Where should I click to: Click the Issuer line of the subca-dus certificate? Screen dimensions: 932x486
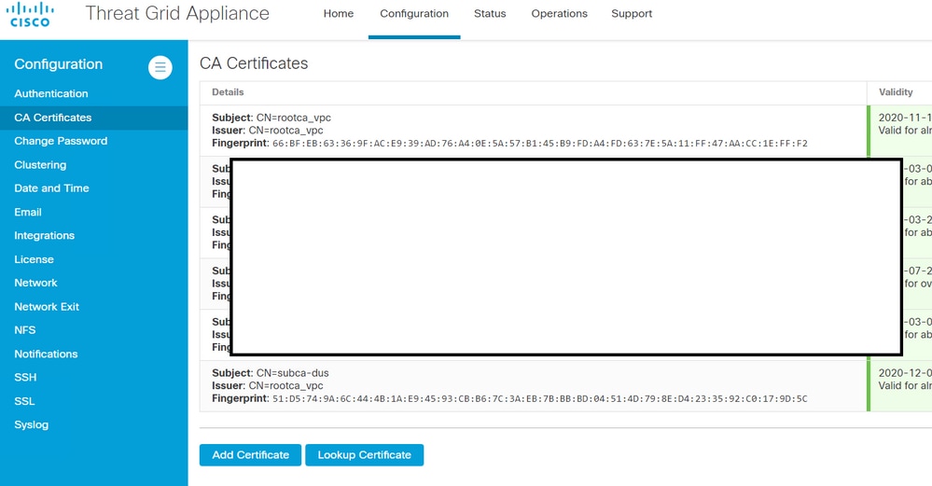(x=268, y=385)
